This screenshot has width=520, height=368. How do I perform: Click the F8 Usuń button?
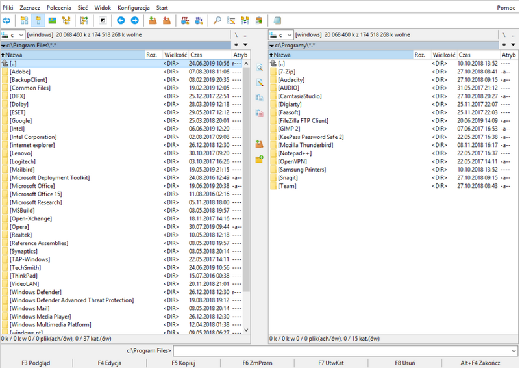pos(405,363)
